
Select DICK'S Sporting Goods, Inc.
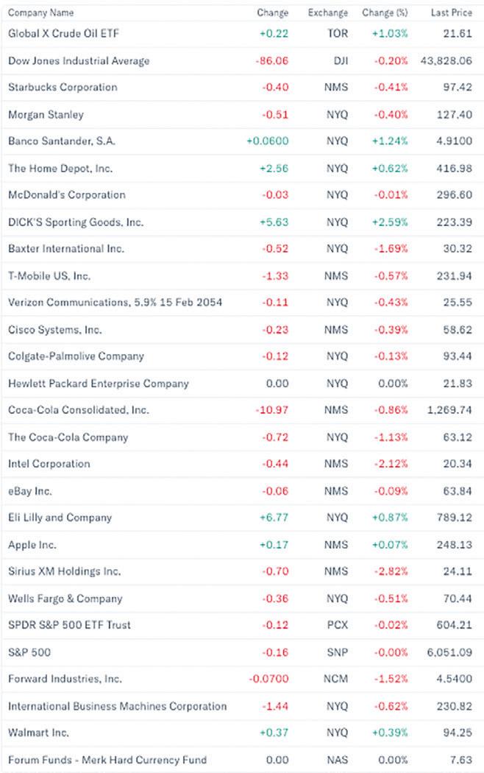(x=76, y=222)
